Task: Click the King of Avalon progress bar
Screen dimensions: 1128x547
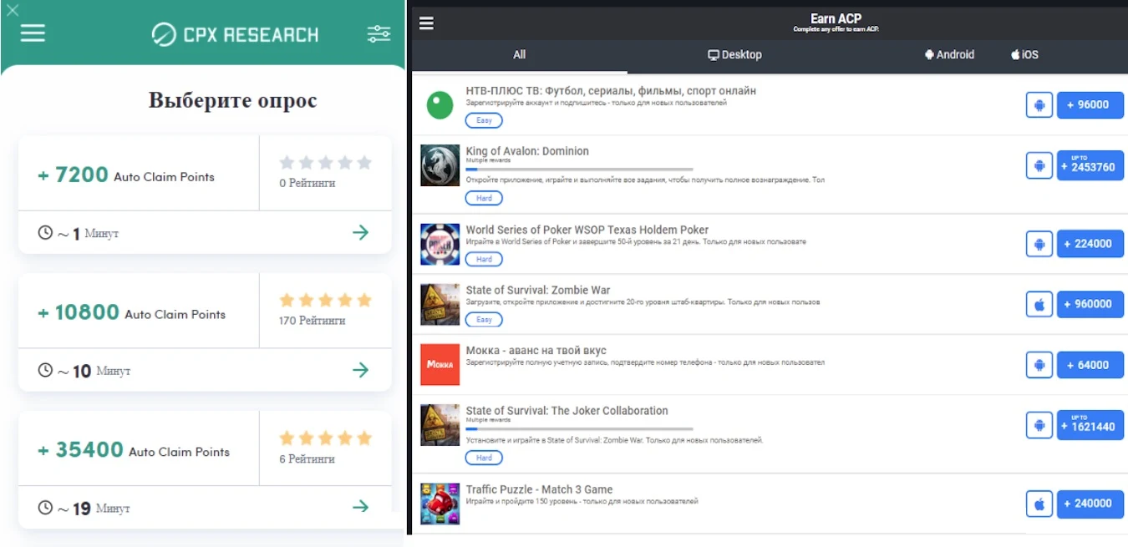Action: tap(579, 170)
